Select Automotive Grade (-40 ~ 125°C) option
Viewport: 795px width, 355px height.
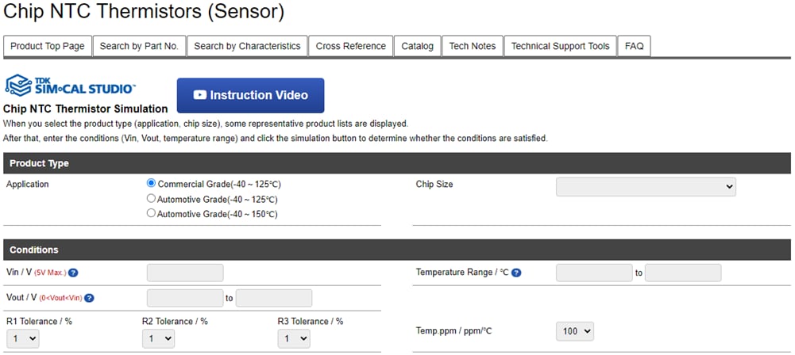[152, 199]
